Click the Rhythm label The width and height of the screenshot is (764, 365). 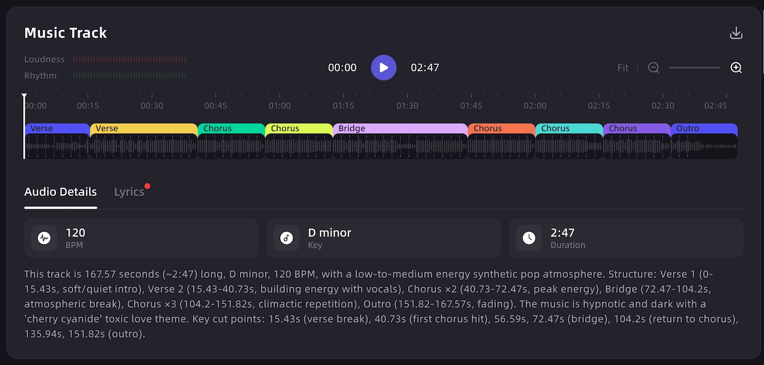(41, 76)
